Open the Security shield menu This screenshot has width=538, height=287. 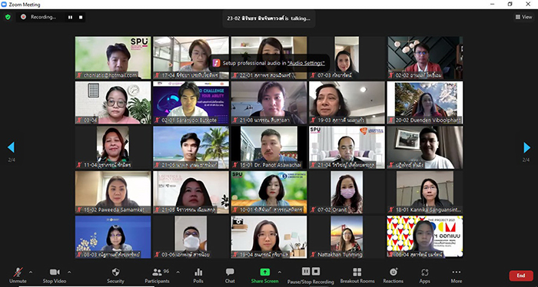click(115, 275)
